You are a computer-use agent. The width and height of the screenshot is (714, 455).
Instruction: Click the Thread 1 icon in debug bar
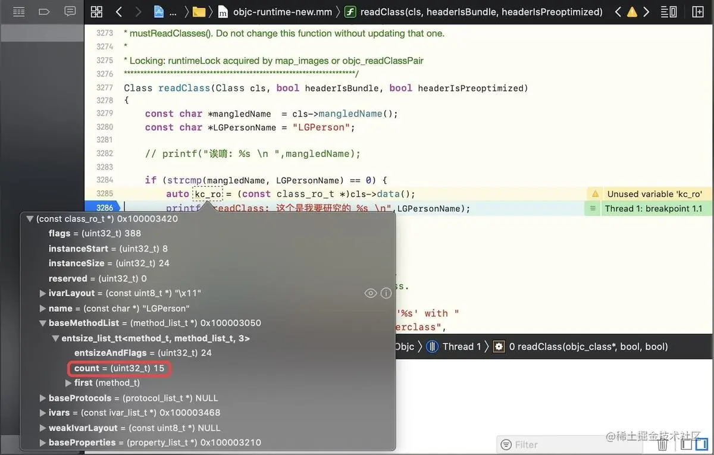point(433,347)
